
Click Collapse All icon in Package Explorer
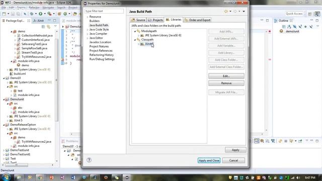[x=43, y=27]
